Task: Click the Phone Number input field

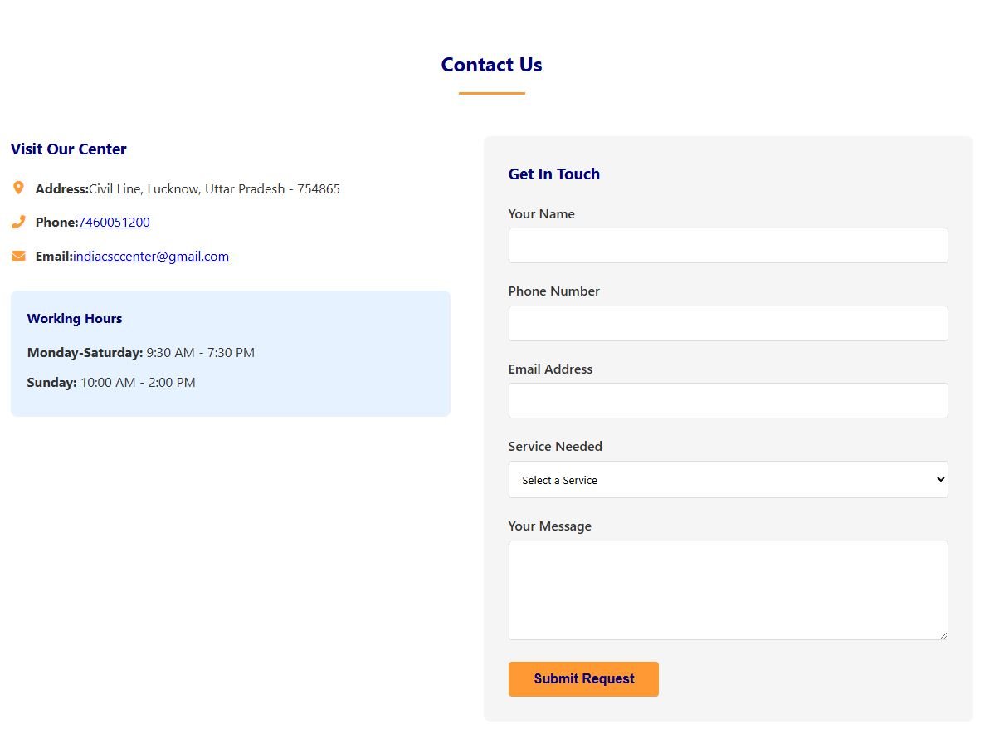Action: [728, 323]
